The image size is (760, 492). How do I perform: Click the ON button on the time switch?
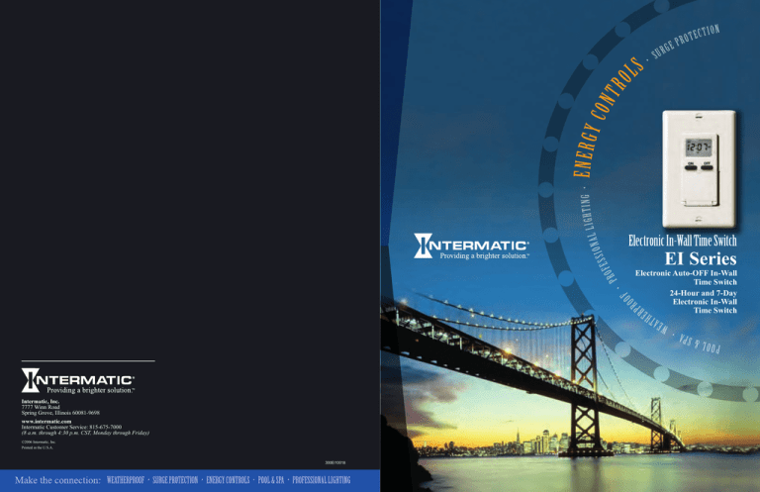pyautogui.click(x=691, y=166)
